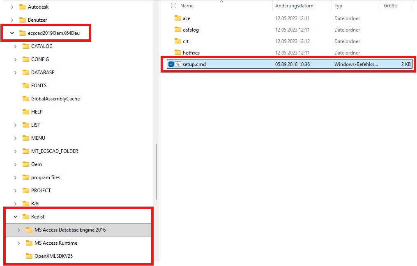Select the HELP label in tree
The height and width of the screenshot is (266, 417).
[x=37, y=111]
